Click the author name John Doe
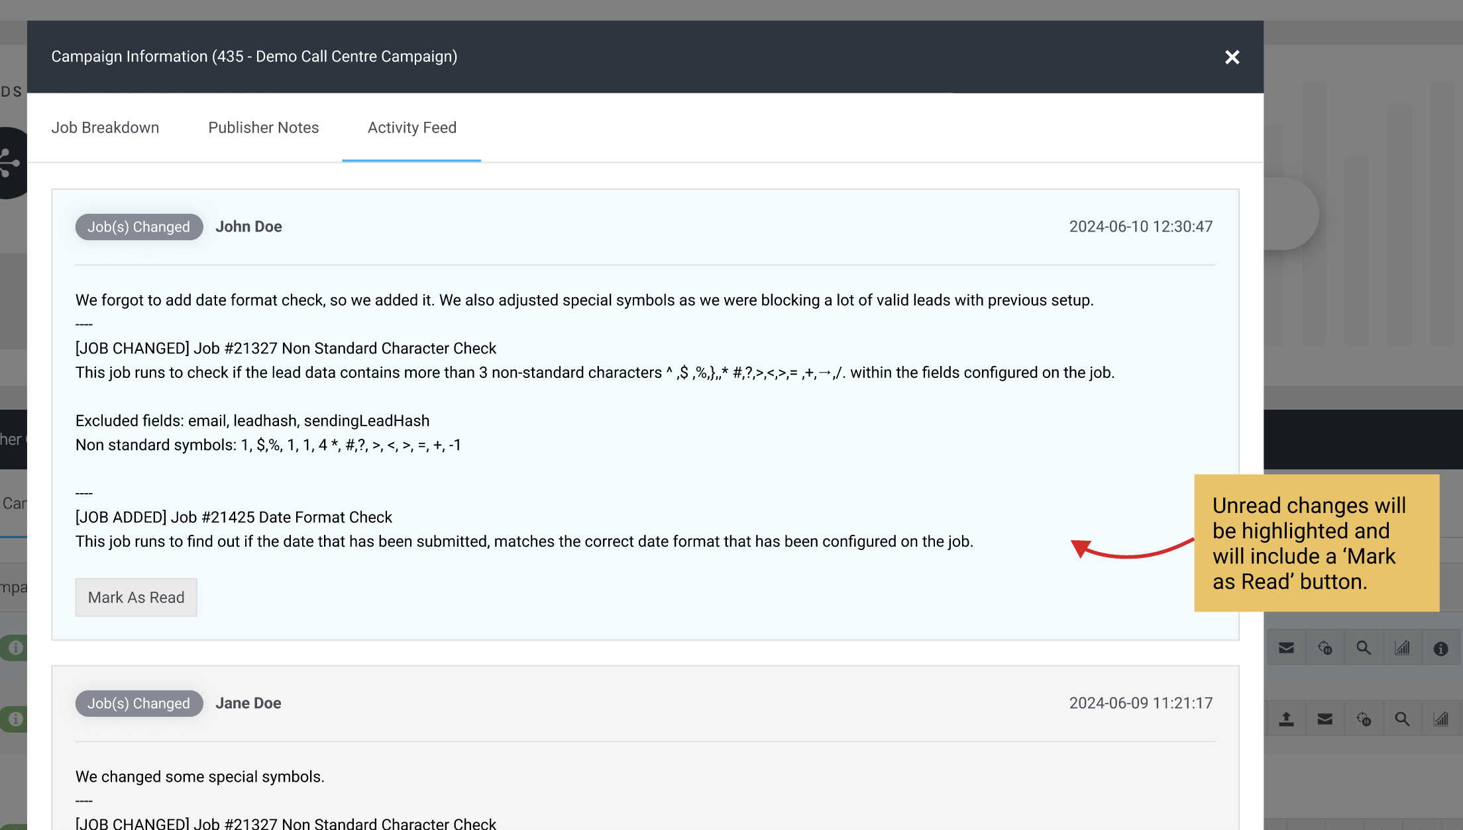 248,226
